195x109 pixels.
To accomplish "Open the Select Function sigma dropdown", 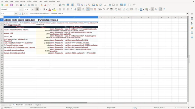I will [x=25, y=14].
